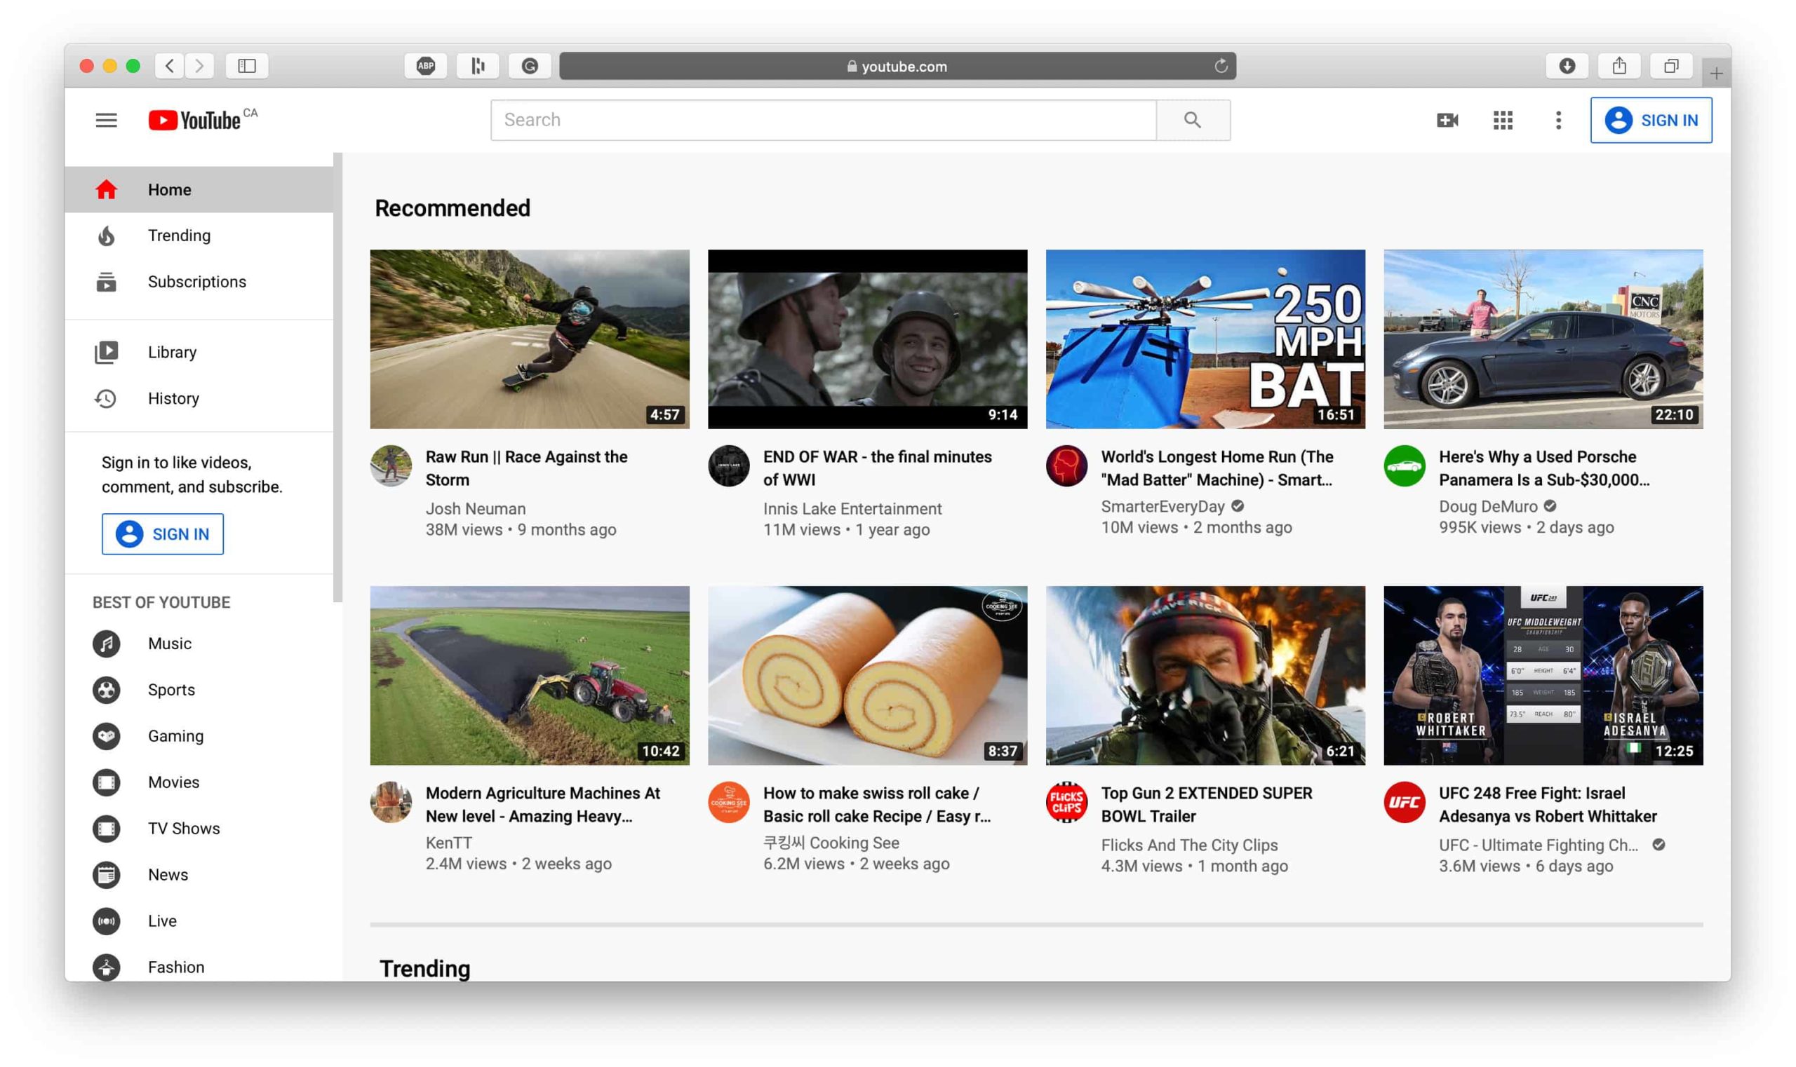This screenshot has height=1067, width=1796.
Task: Click the bars extension icon in toolbar
Action: click(x=478, y=66)
